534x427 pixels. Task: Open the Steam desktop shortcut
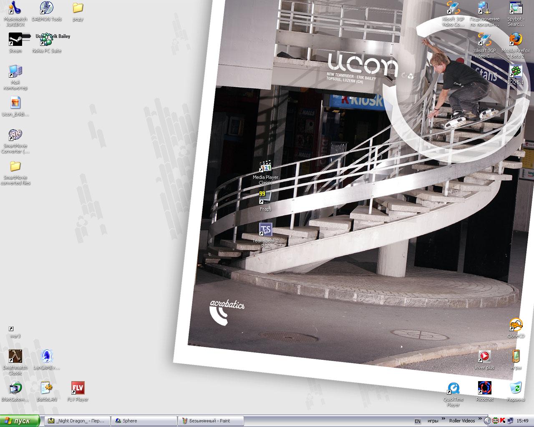(x=15, y=40)
